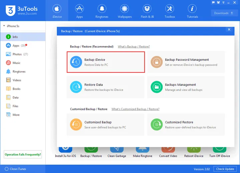Open What's Customized Backup / Restore link
The image size is (240, 173).
(135, 109)
